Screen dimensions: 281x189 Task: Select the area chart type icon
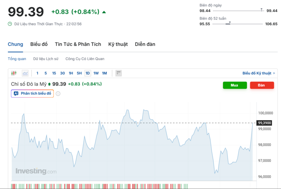tap(25, 73)
